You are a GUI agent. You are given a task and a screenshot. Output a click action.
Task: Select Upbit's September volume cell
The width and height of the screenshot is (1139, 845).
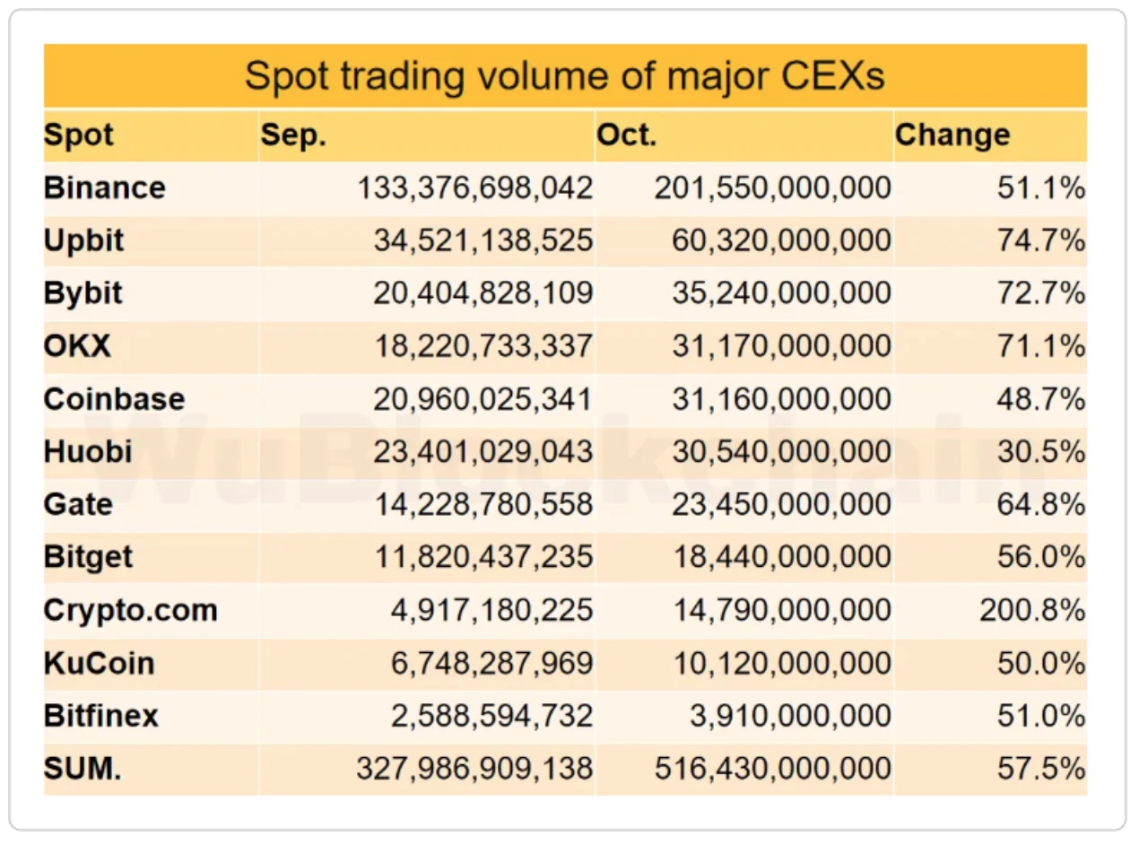[x=484, y=240]
